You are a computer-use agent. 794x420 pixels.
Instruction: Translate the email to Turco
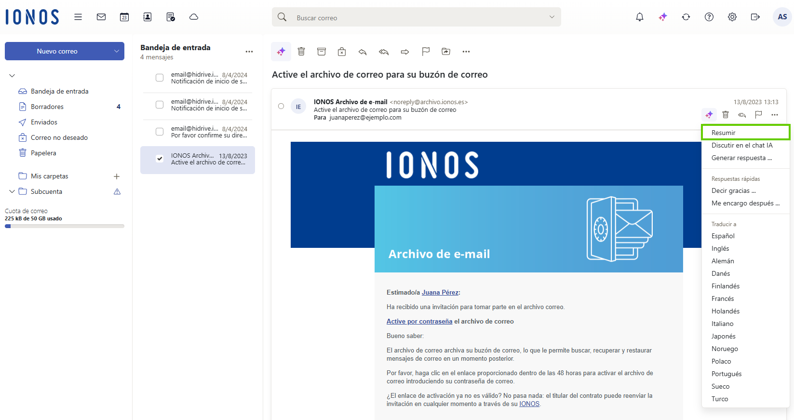[745, 399]
